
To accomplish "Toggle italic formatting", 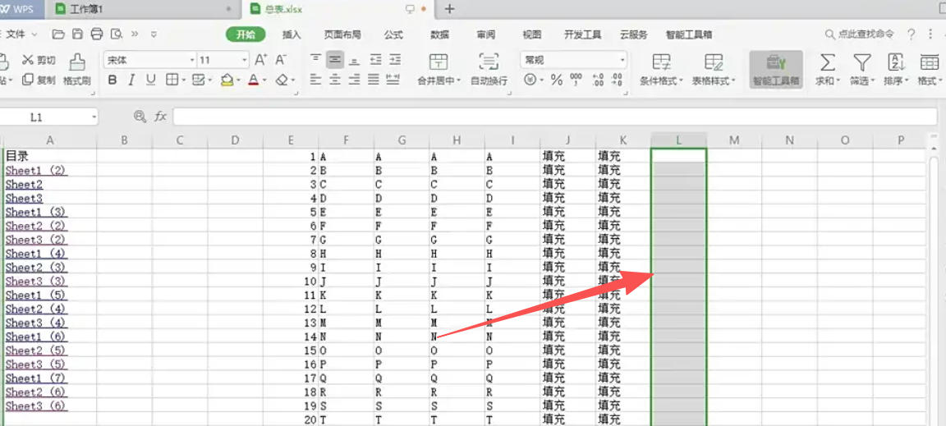I will (x=131, y=80).
